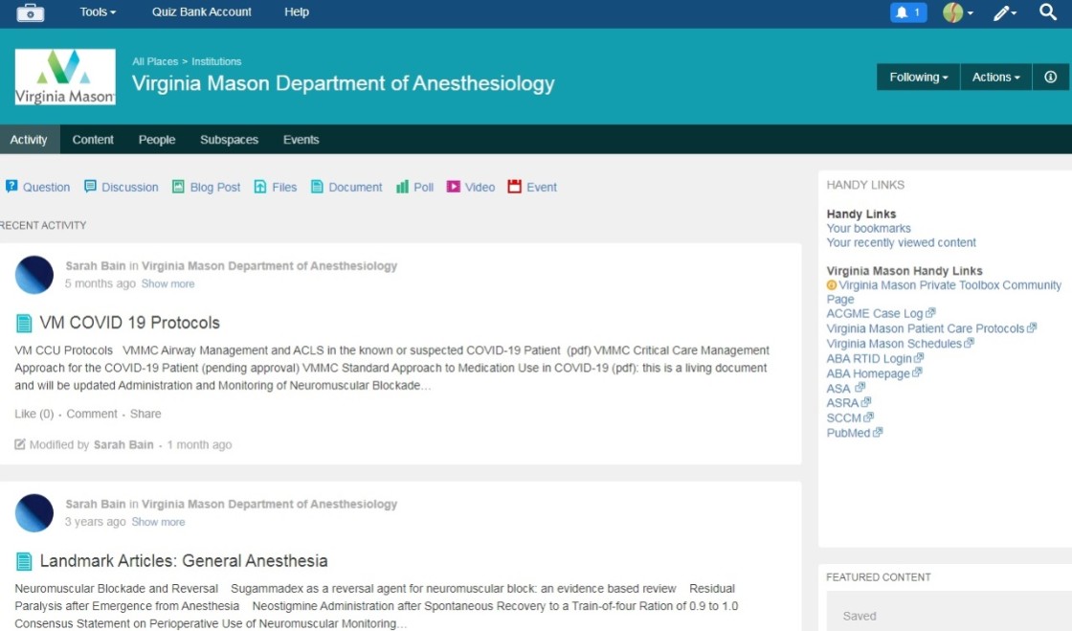The width and height of the screenshot is (1072, 631).
Task: Click the All Places breadcrumb link
Action: pos(155,61)
